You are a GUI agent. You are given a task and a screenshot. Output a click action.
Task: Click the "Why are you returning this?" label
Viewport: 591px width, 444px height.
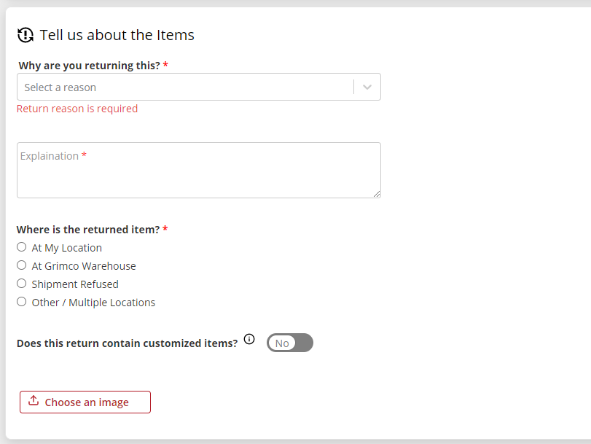point(89,66)
